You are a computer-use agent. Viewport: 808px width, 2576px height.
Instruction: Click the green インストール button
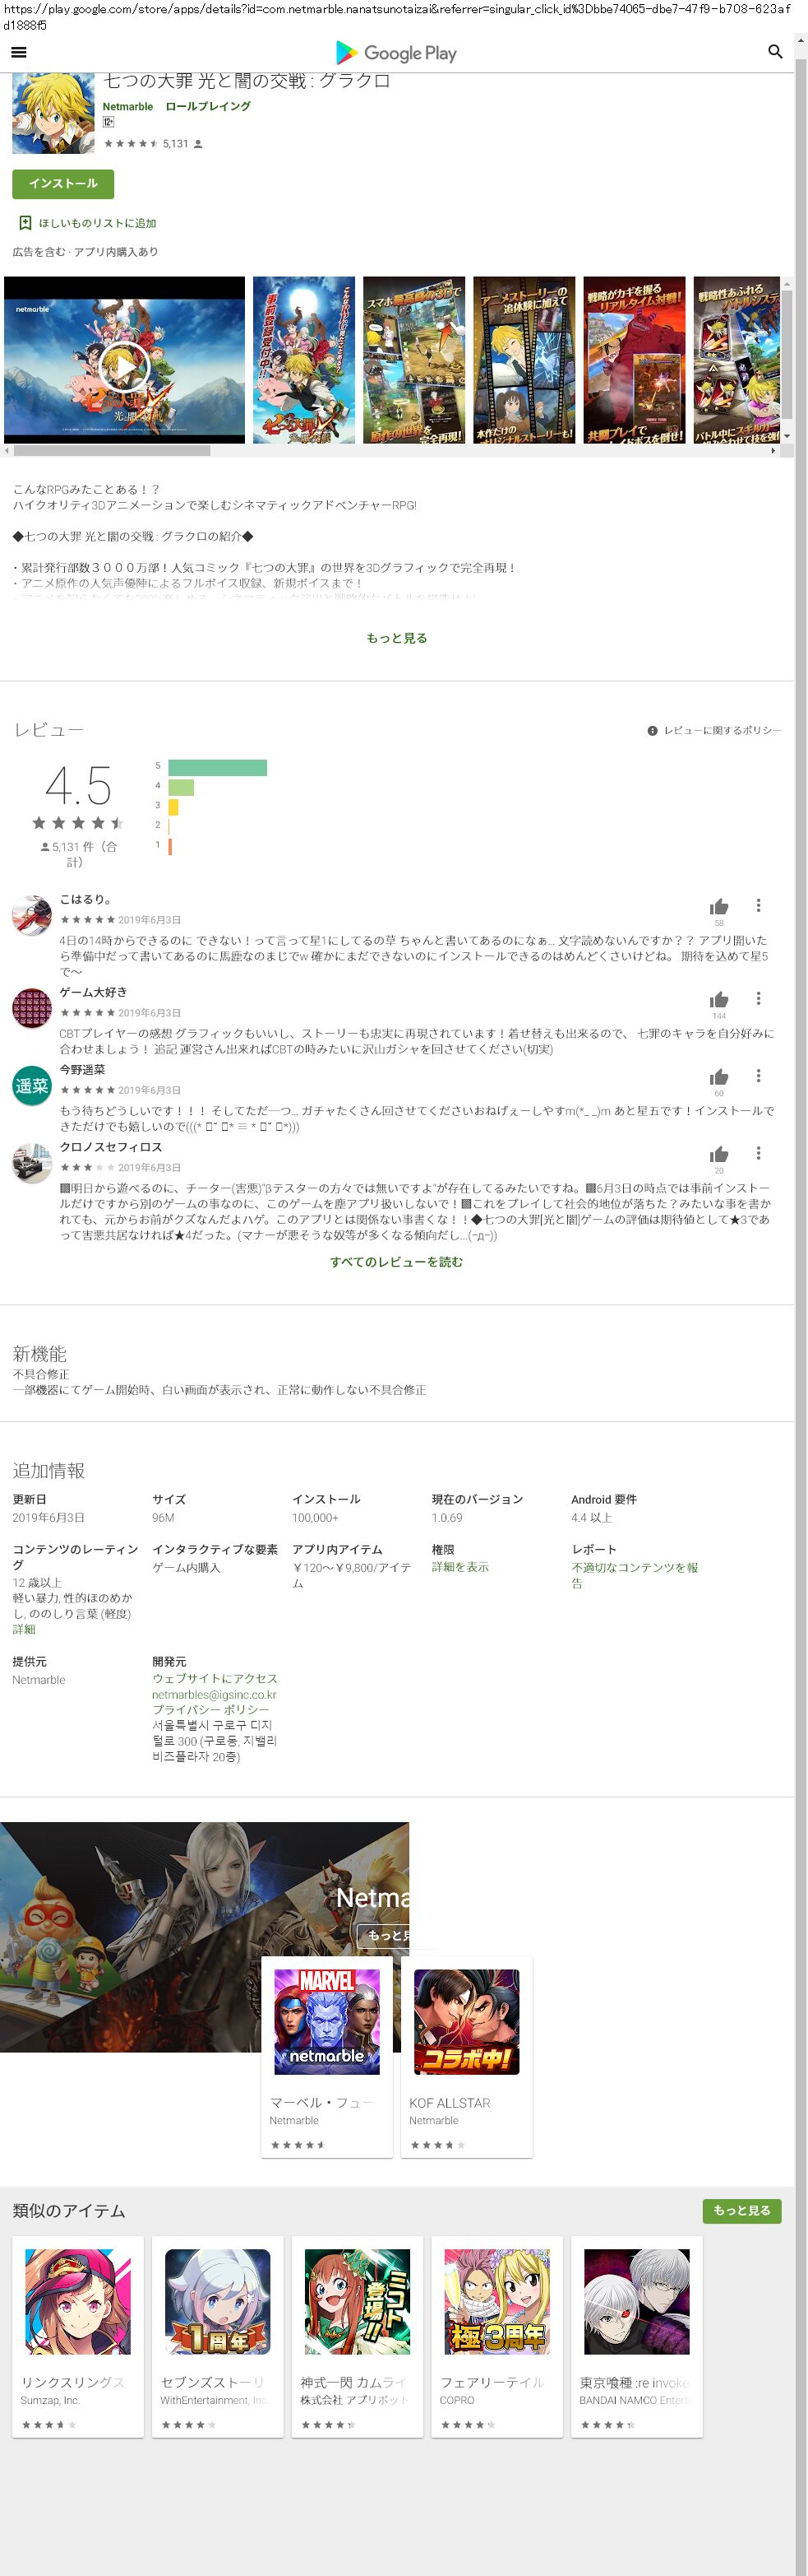click(x=63, y=184)
